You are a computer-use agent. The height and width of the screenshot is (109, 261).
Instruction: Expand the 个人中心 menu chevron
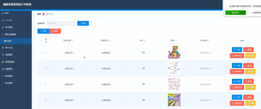click(x=28, y=20)
